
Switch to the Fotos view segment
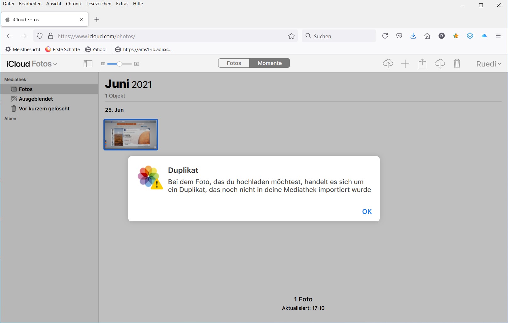[x=234, y=63]
